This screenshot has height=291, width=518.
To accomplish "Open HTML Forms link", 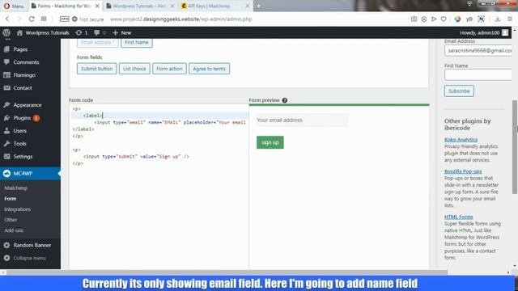I will pyautogui.click(x=459, y=217).
